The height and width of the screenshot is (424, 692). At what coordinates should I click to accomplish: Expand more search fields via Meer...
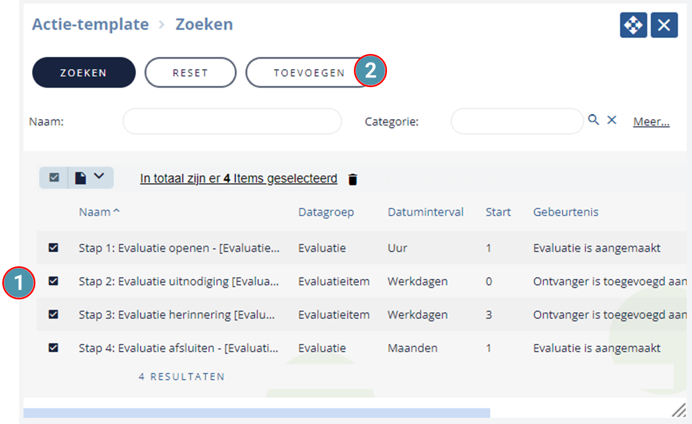(652, 121)
